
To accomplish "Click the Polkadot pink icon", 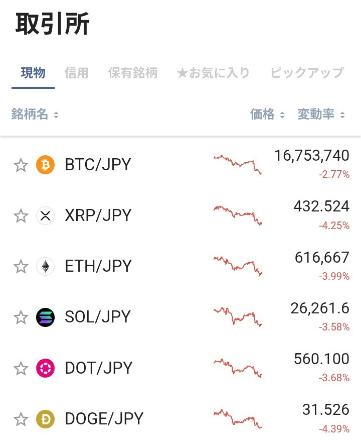I will pos(45,368).
